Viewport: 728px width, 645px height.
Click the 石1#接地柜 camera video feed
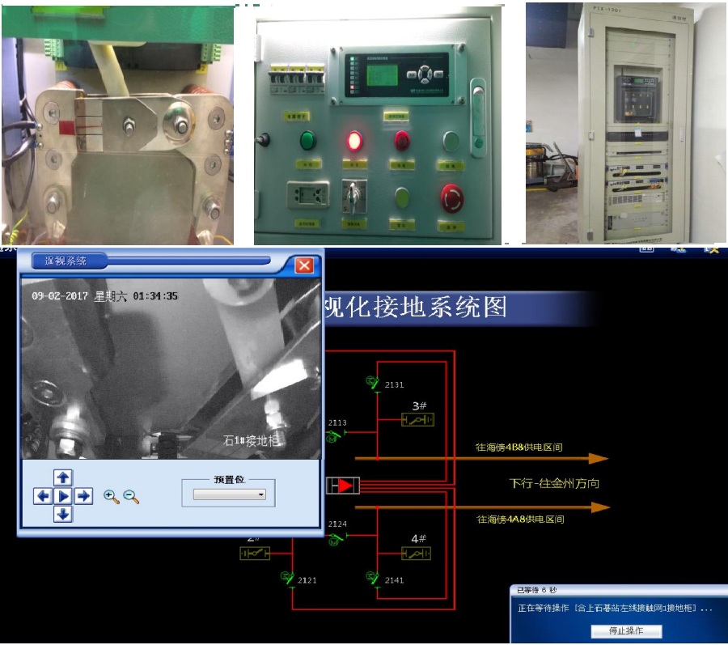(x=171, y=368)
